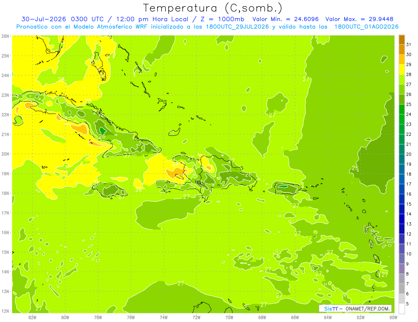Viewport: 418px width, 322px height.
Task: Click the 25N latitude label
Action: (x=5, y=56)
